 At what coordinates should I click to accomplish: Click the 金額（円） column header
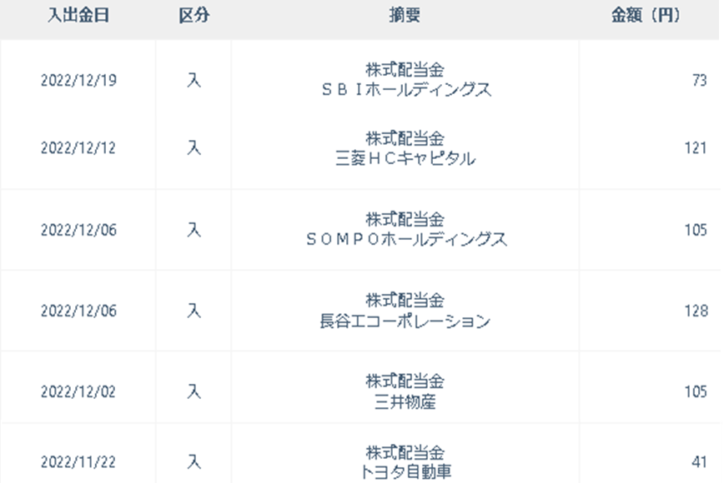[646, 16]
